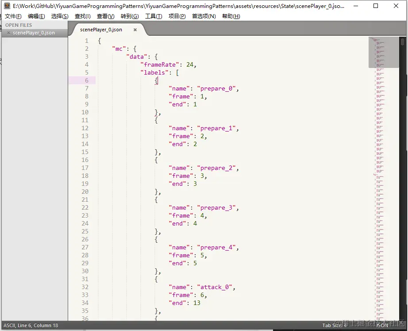Open the JSON syntax selector

[x=382, y=325]
